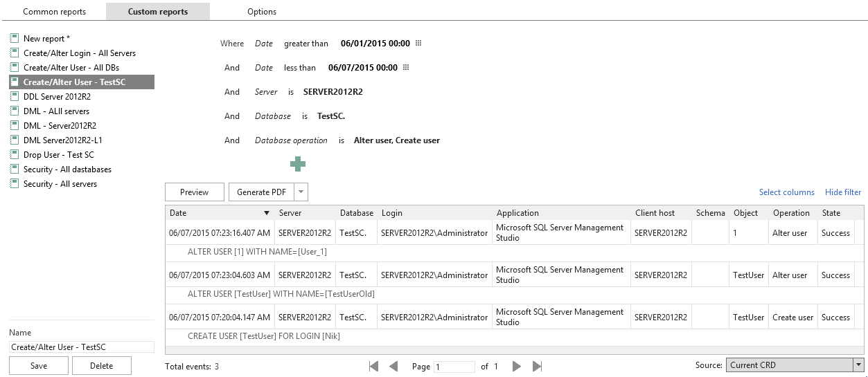Edit the TestSC. database filter value
Image resolution: width=868 pixels, height=377 pixels.
(x=331, y=116)
